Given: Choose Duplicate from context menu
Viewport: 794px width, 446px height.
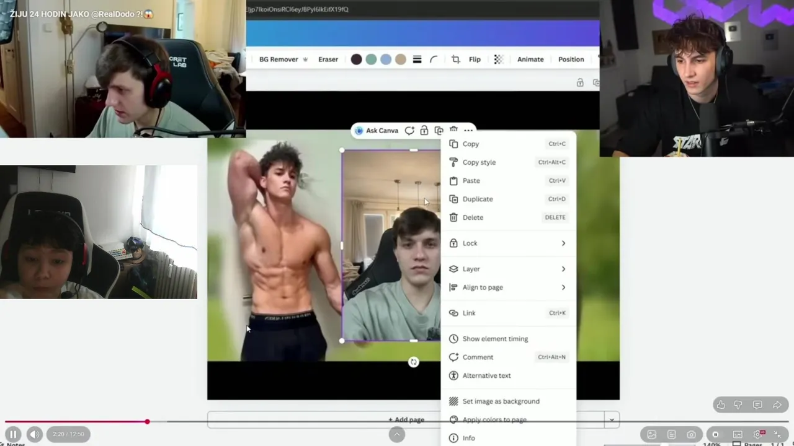Looking at the screenshot, I should pos(509,199).
